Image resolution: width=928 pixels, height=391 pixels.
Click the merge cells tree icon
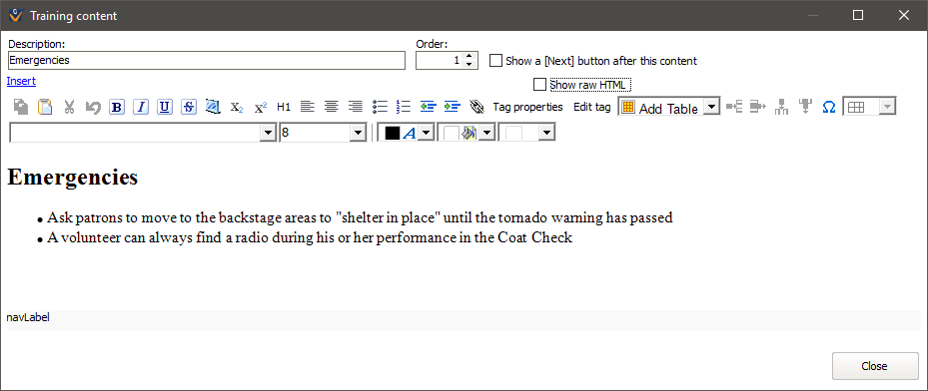point(782,107)
